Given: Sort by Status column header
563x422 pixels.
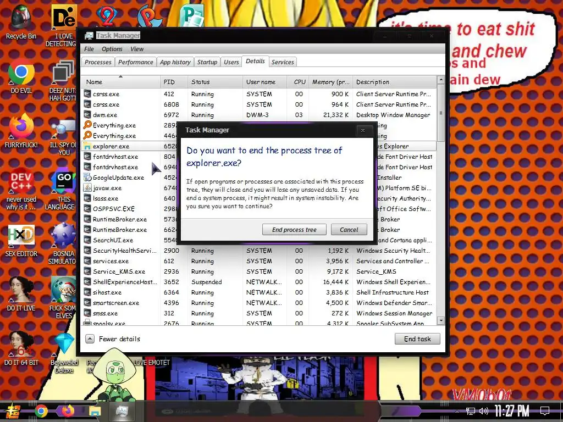Looking at the screenshot, I should (215, 82).
